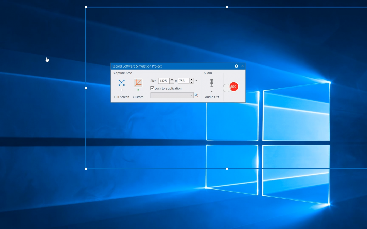Click the top-left capture area handle

[x=86, y=7]
